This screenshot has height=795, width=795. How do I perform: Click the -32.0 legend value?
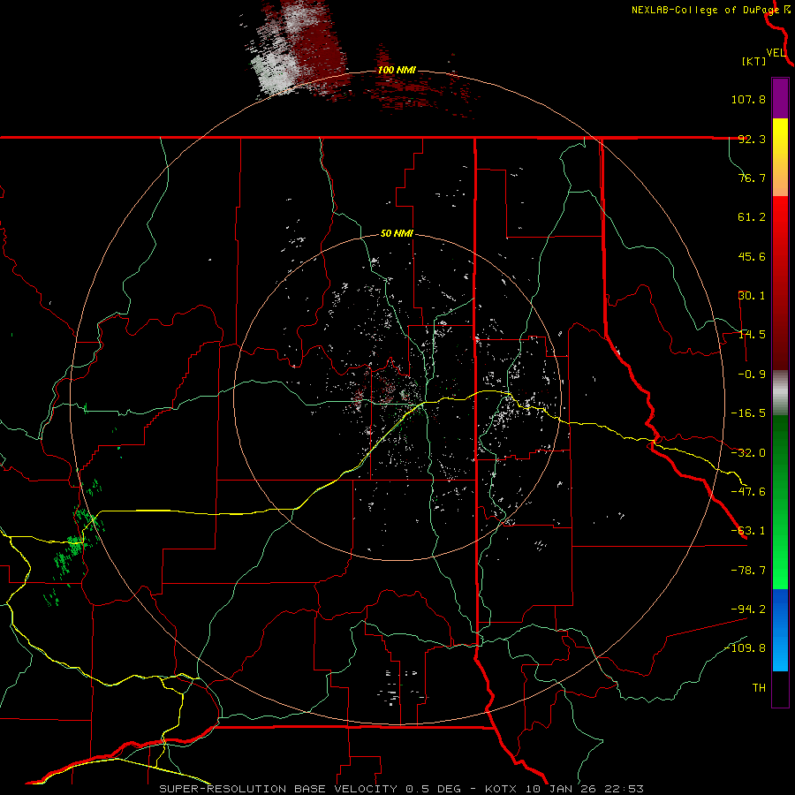pyautogui.click(x=748, y=453)
